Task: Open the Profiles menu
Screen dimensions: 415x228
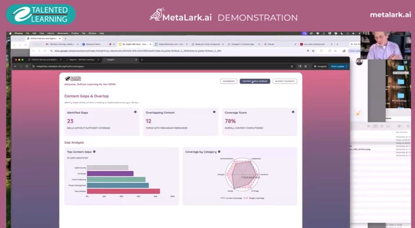Action: 75,33
